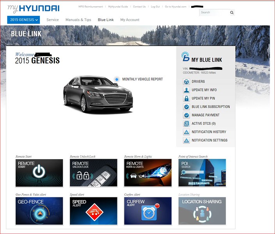This screenshot has width=275, height=234.
Task: Click the BLUE LINK banner title
Action: click(26, 34)
